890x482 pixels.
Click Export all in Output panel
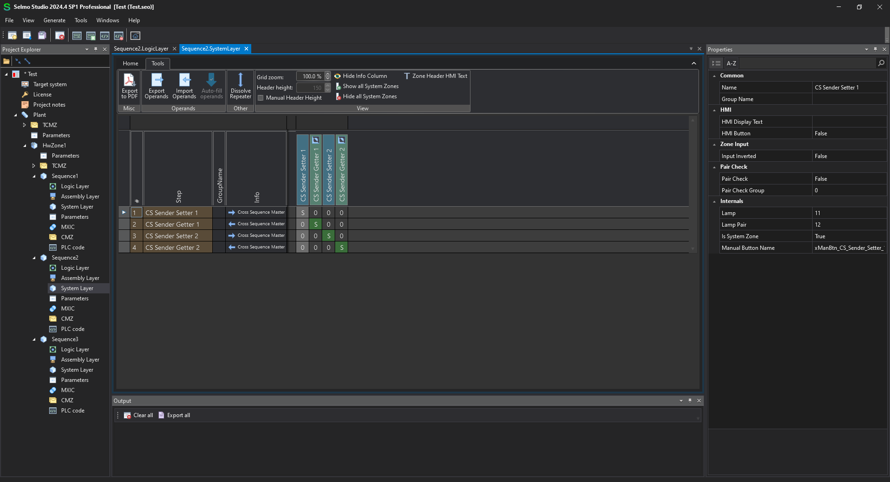[174, 415]
